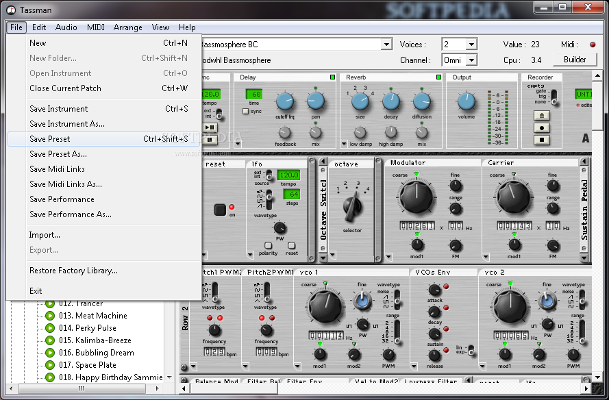Choose Import... from File menu
This screenshot has width=609, height=400.
point(104,235)
